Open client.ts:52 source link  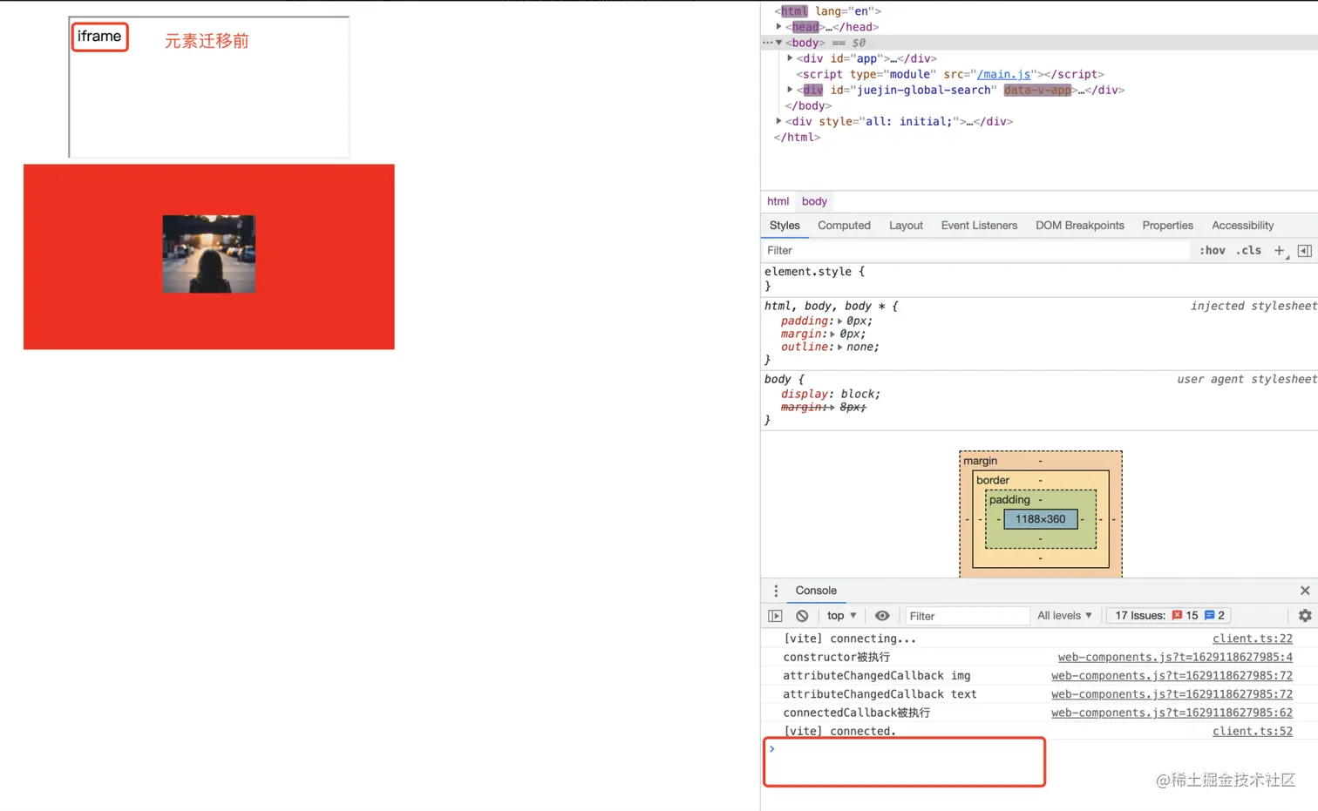pyautogui.click(x=1253, y=731)
